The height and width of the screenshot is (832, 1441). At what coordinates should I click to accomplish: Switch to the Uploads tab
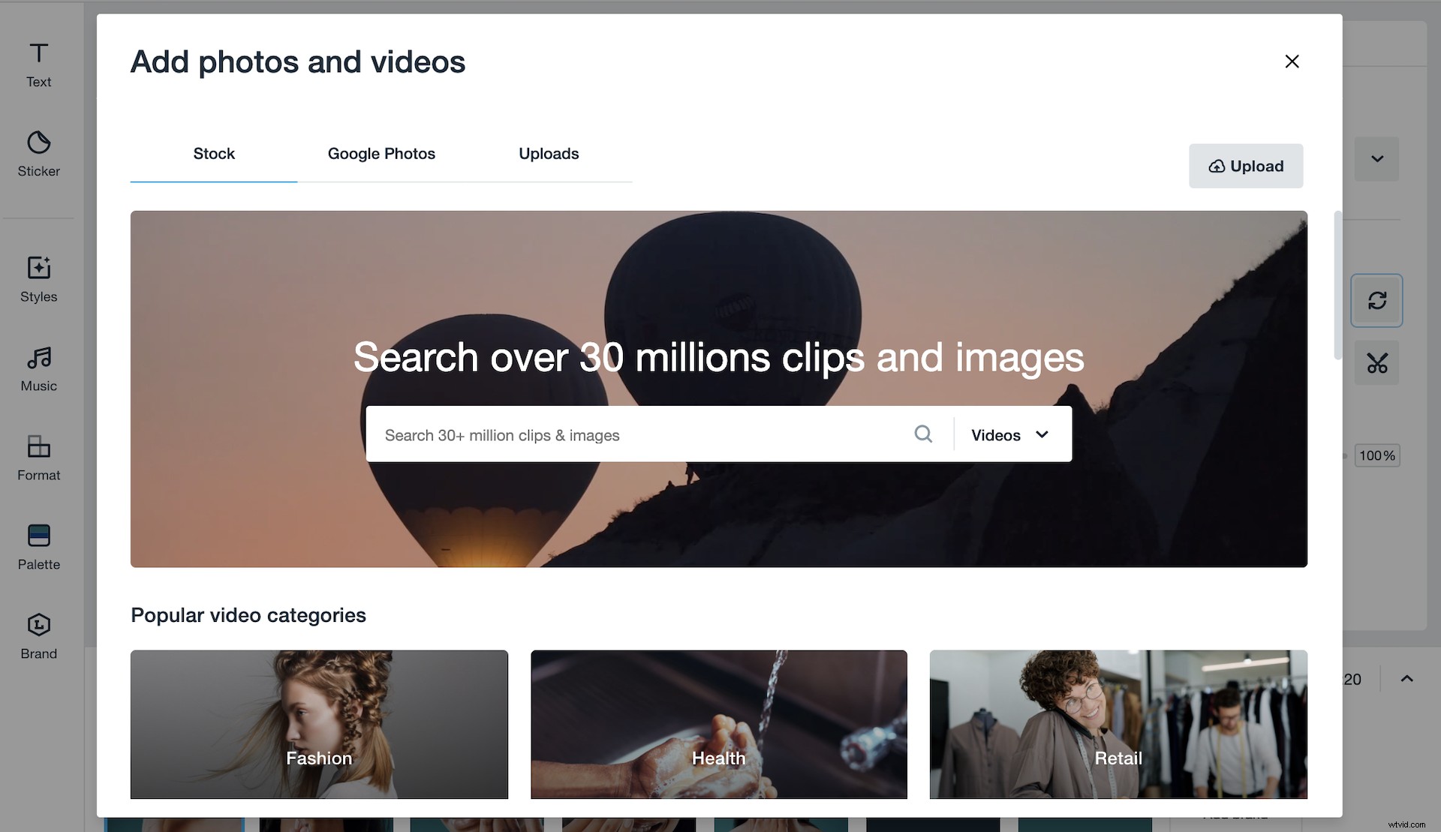[x=549, y=154]
